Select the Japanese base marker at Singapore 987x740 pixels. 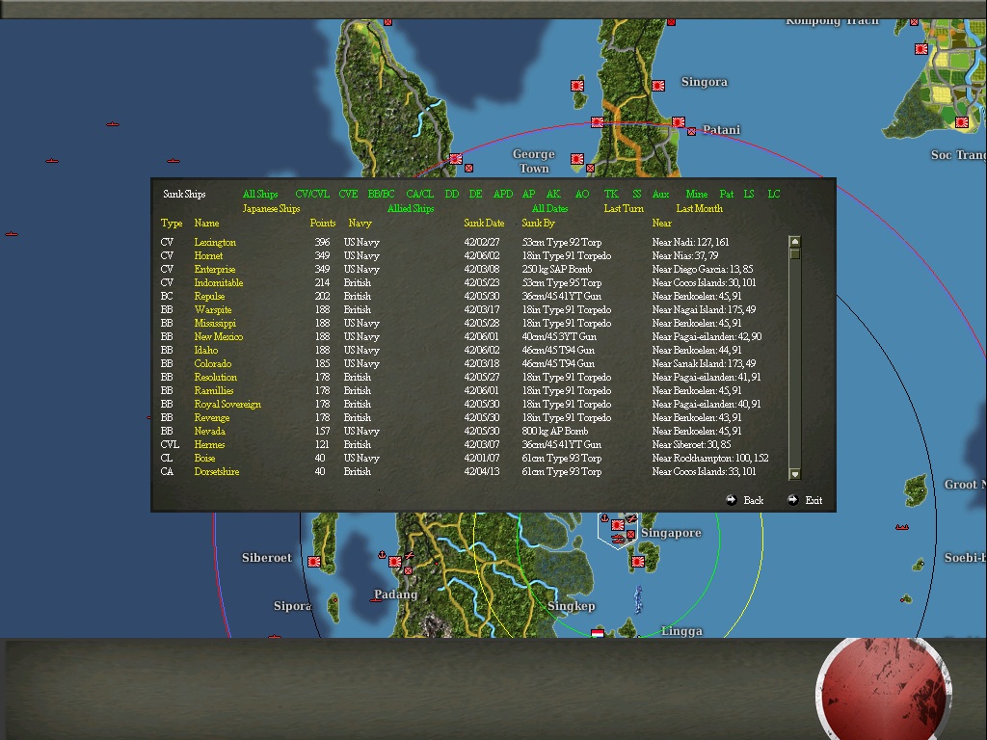[x=618, y=525]
